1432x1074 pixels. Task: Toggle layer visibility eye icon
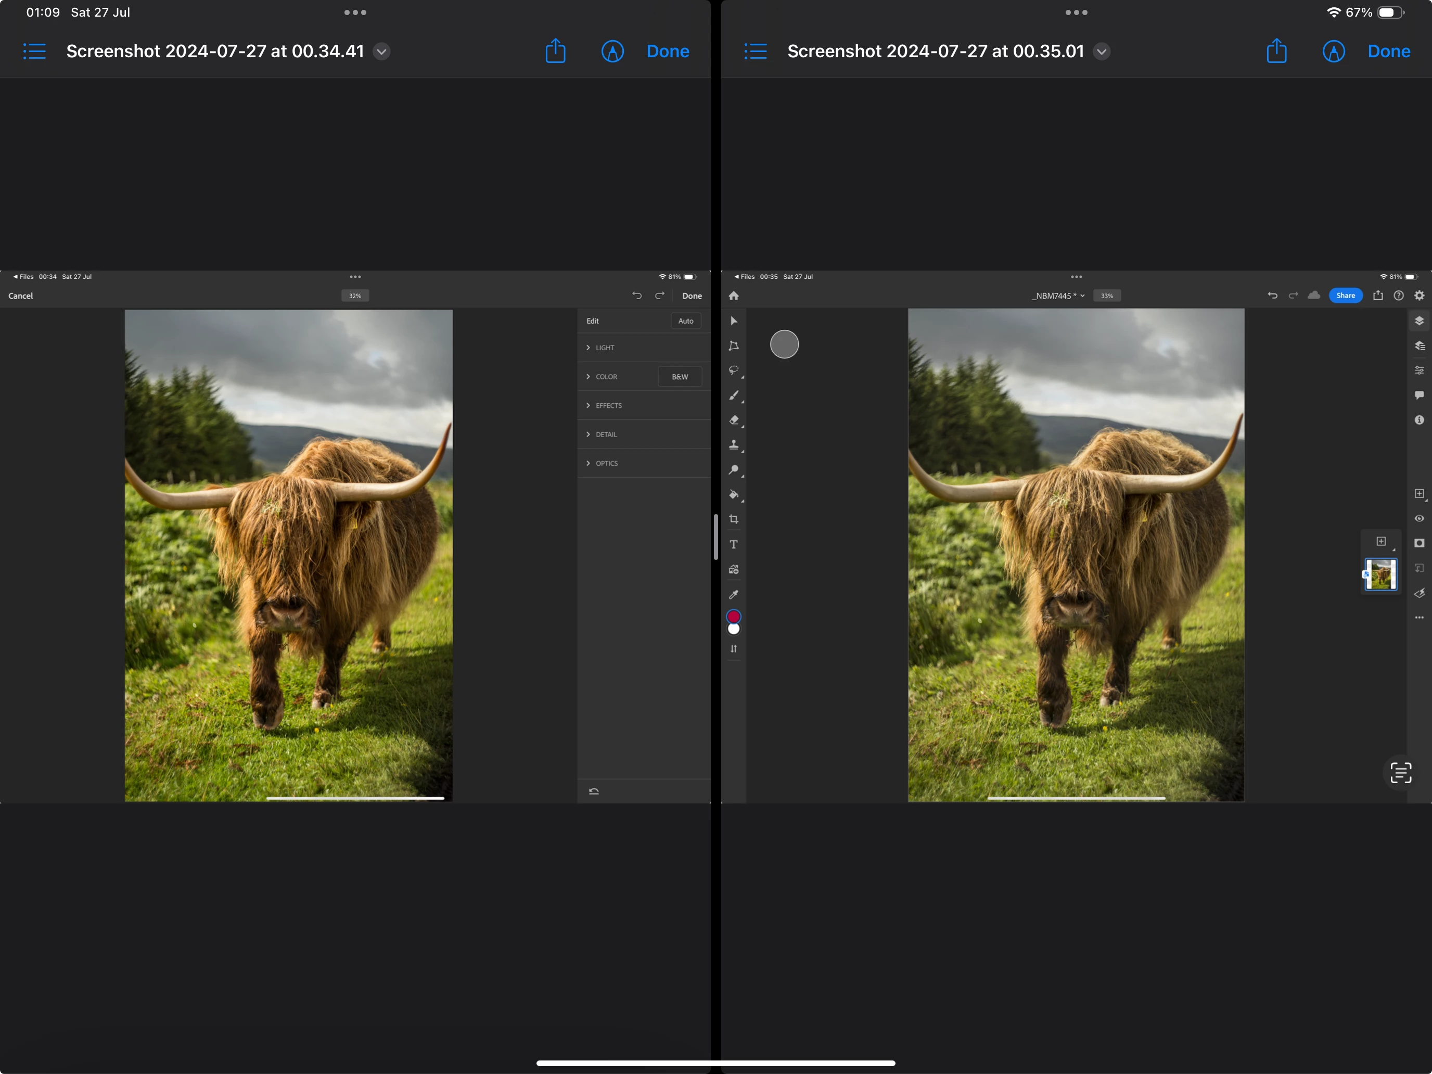(1419, 519)
